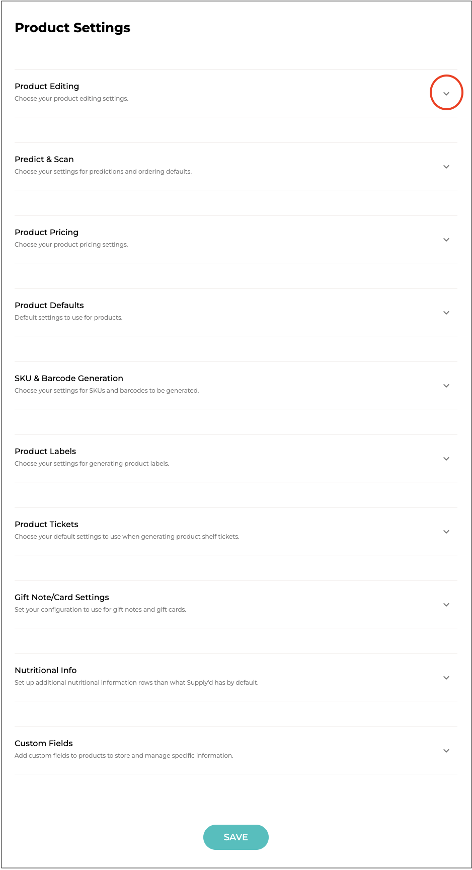
Task: Expand the Nutritional Info chevron
Action: click(446, 678)
